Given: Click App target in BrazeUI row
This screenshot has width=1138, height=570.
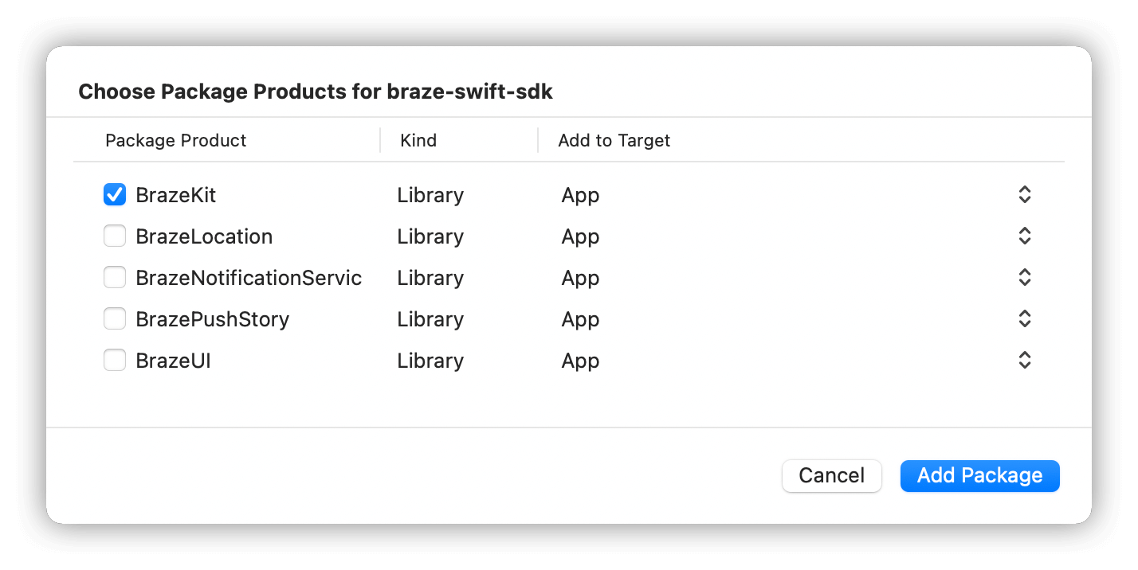Looking at the screenshot, I should [580, 361].
